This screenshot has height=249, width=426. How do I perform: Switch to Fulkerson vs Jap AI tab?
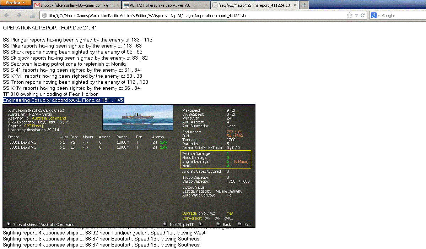tap(166, 5)
